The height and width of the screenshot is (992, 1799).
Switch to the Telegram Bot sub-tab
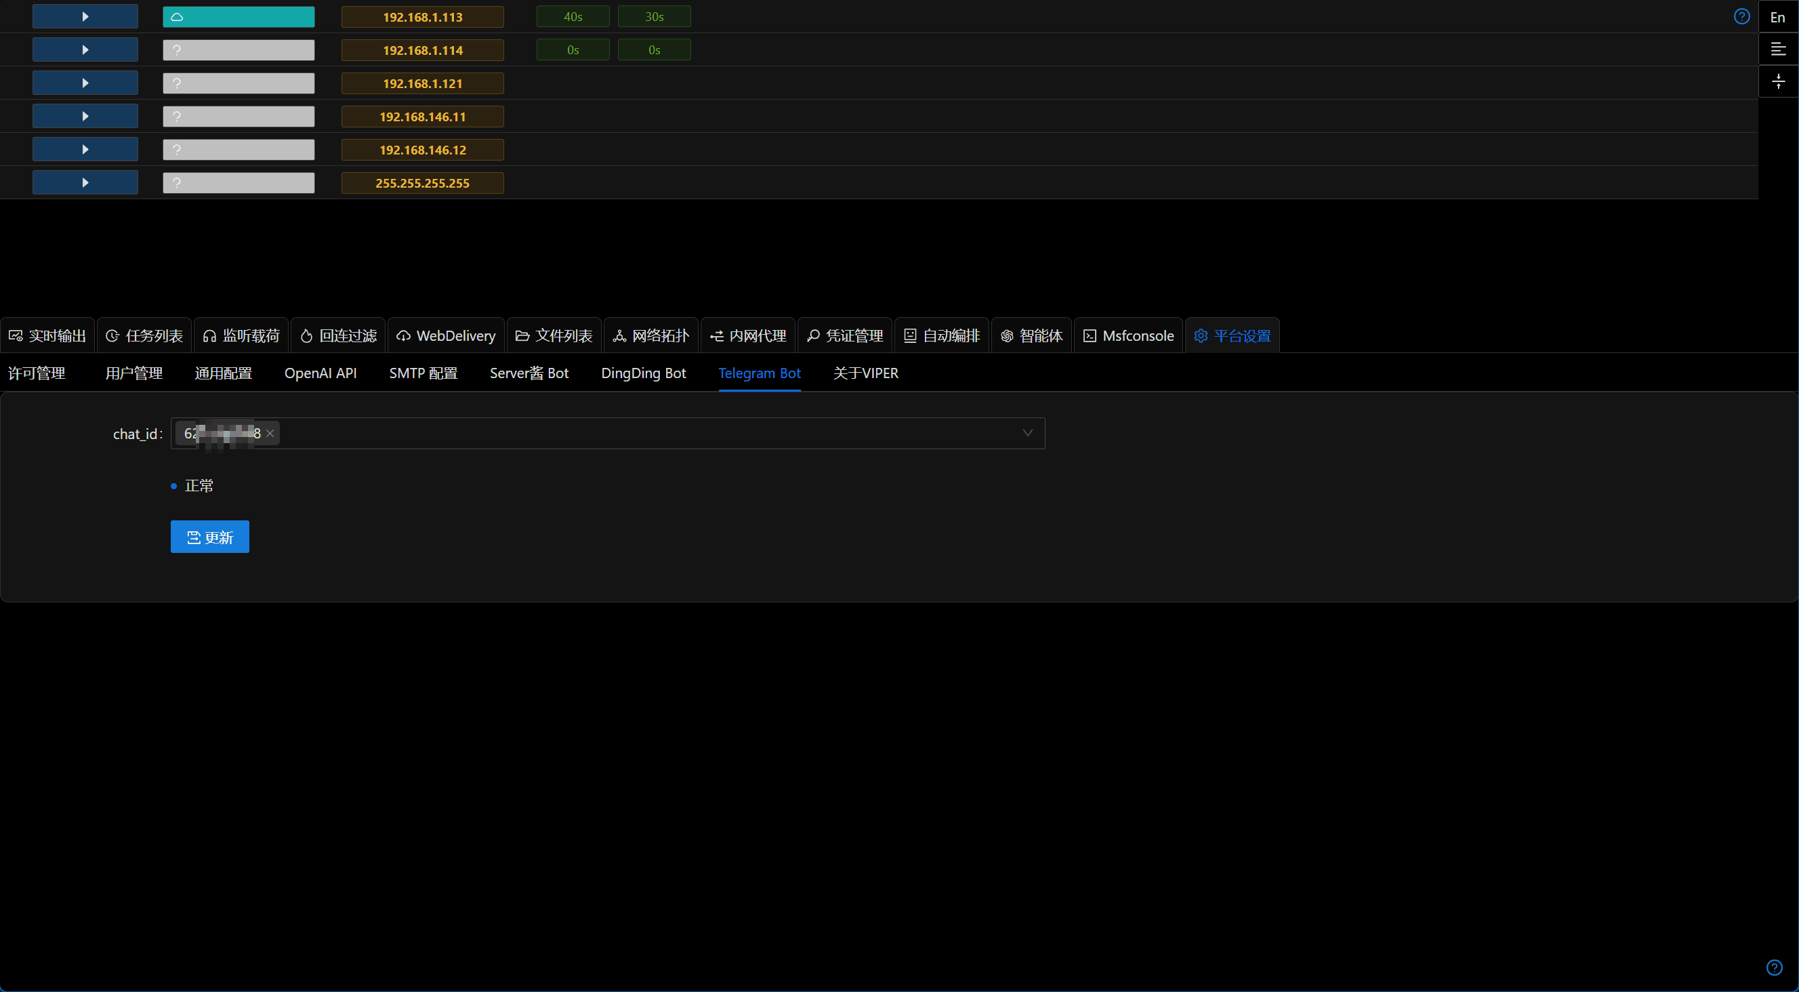point(760,373)
